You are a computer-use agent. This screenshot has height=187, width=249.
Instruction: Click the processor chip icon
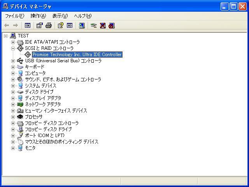(x=20, y=117)
